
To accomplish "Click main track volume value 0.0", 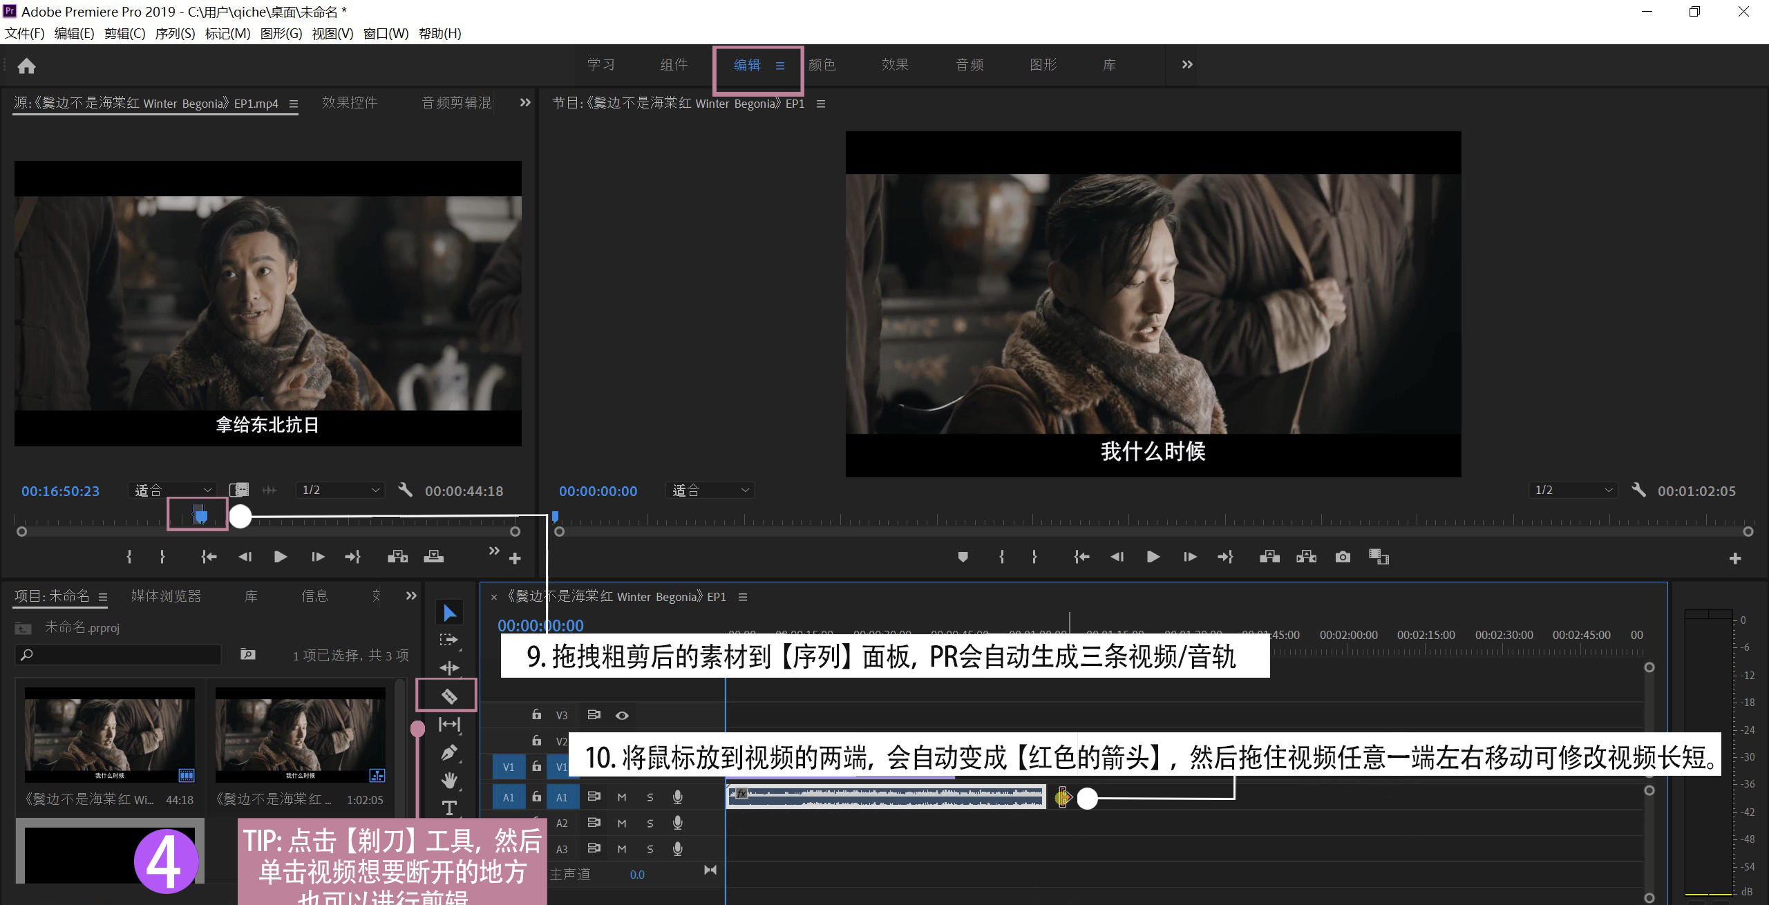I will [637, 875].
